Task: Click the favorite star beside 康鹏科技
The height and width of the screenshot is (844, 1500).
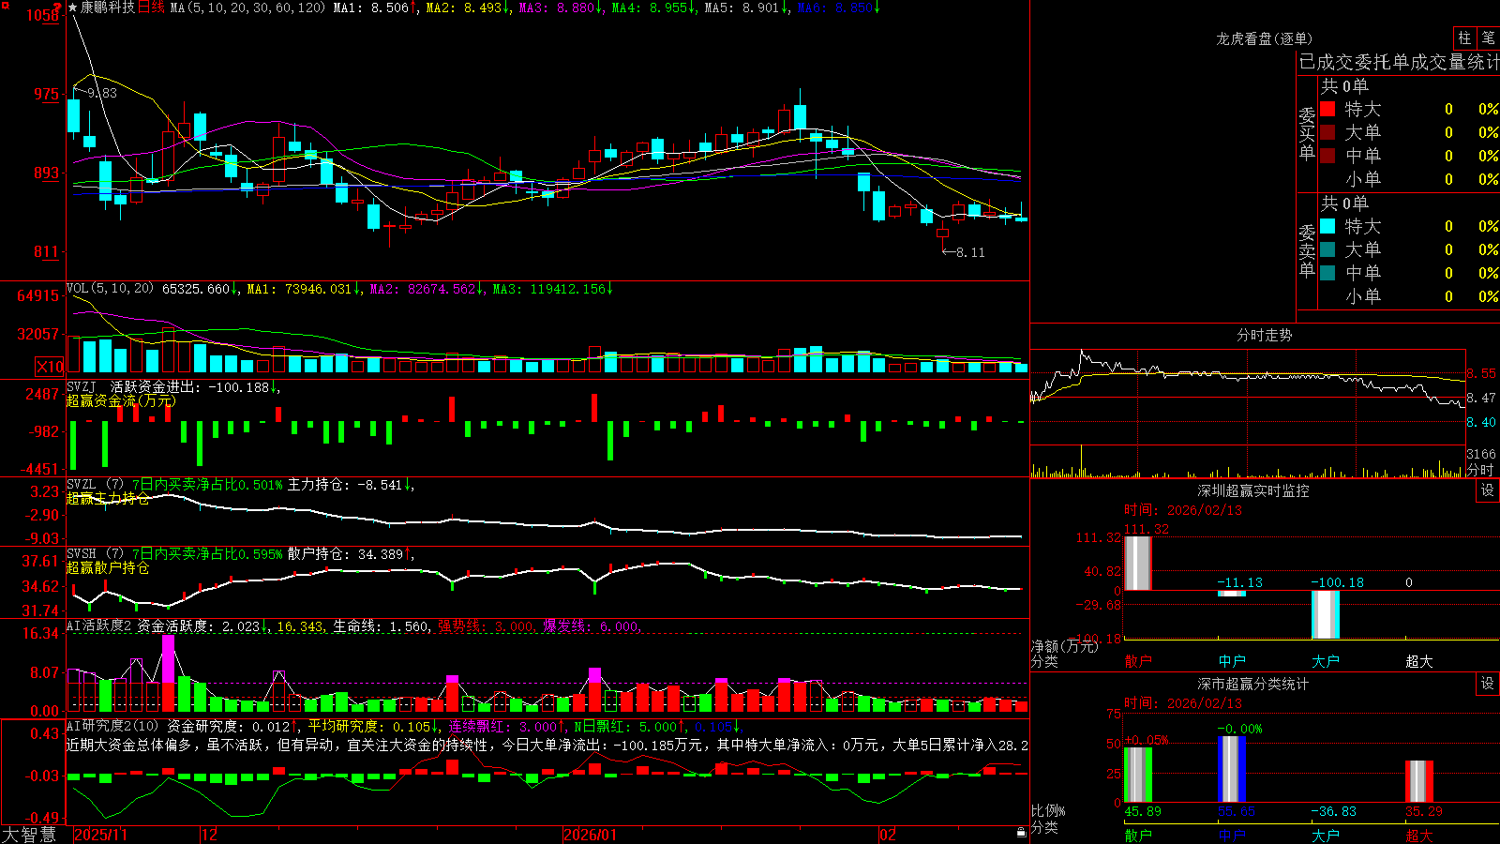Action: click(x=73, y=8)
